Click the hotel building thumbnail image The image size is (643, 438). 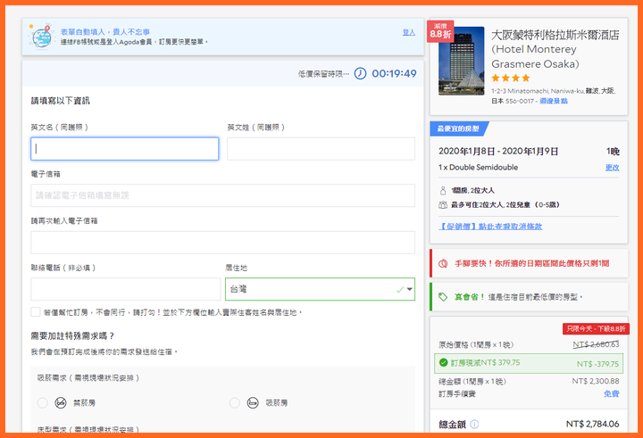click(462, 61)
